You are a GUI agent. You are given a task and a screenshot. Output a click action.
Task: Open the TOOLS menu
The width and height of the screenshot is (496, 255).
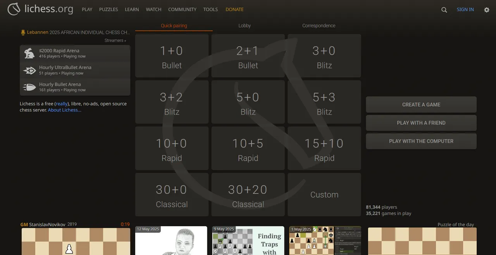tap(210, 9)
